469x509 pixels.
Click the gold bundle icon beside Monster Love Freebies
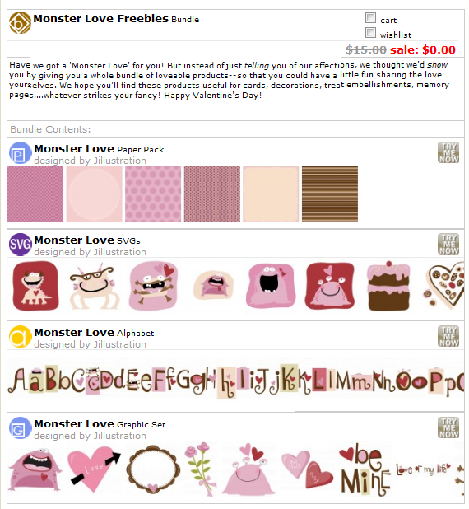coord(20,23)
